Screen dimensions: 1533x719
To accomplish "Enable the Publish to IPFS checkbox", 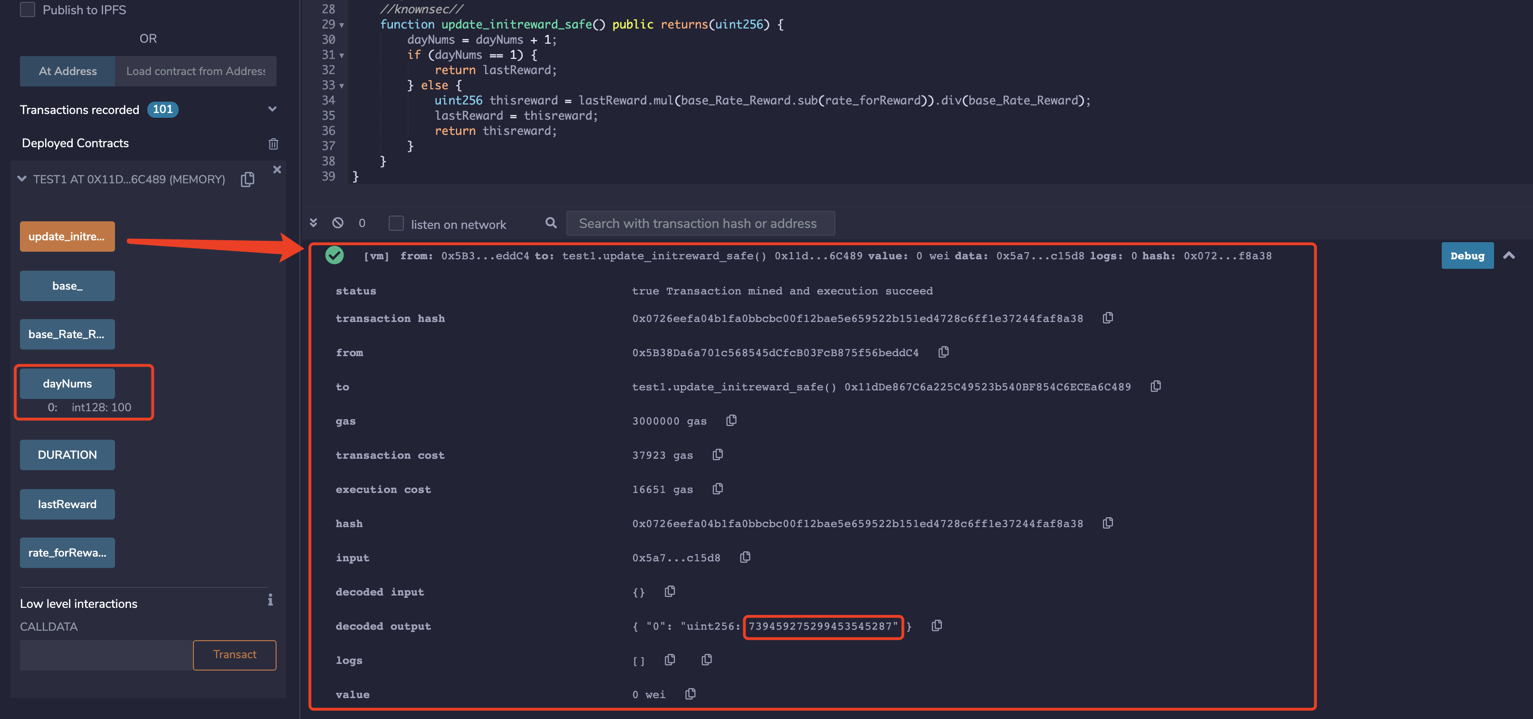I will pos(28,9).
